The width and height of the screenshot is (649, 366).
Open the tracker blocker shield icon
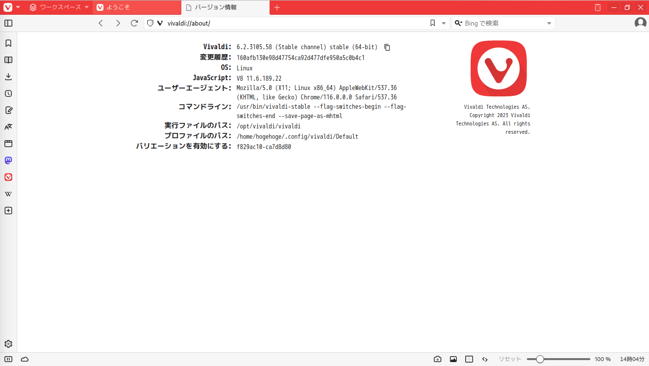pyautogui.click(x=151, y=23)
